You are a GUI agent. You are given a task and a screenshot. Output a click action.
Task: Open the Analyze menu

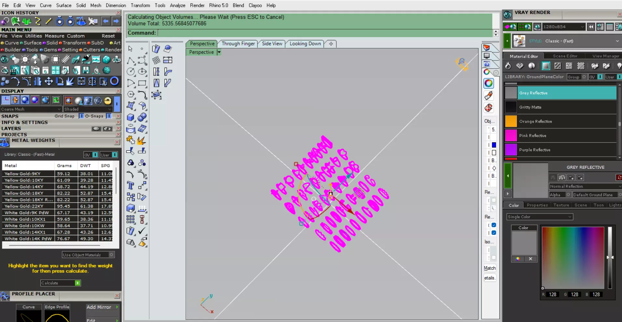pos(177,6)
